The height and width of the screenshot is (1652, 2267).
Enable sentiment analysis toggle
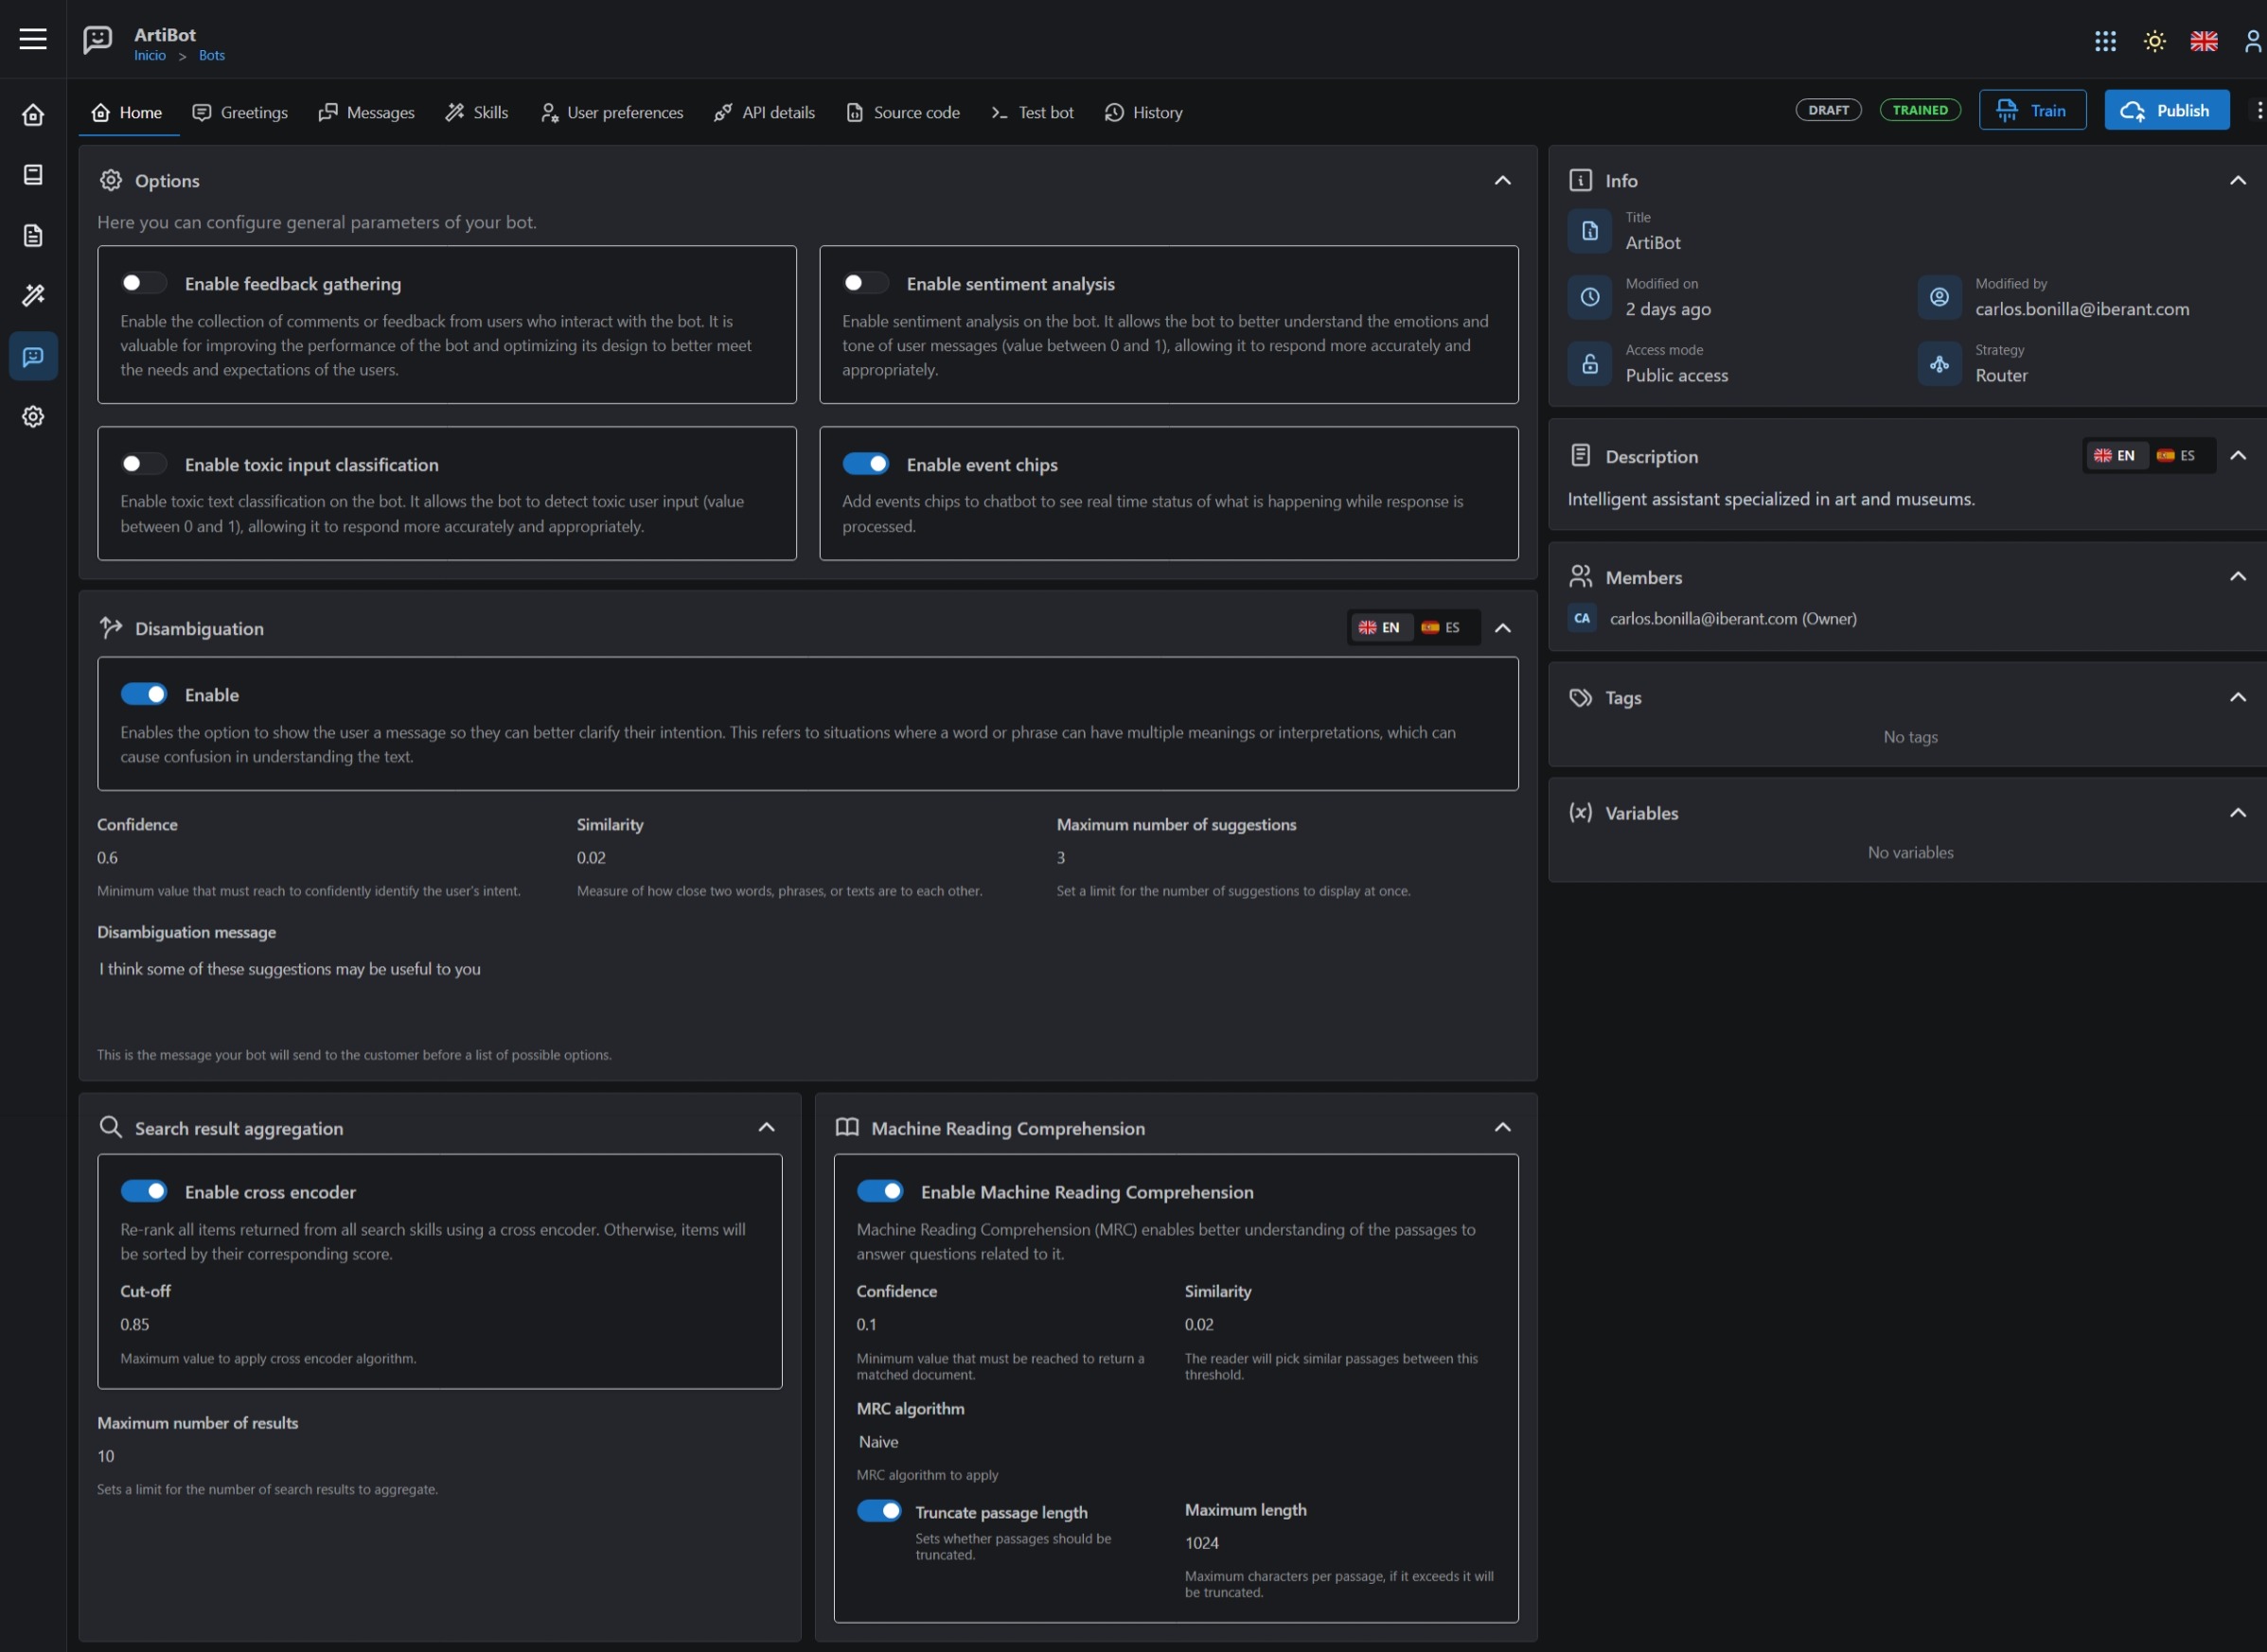pyautogui.click(x=864, y=283)
